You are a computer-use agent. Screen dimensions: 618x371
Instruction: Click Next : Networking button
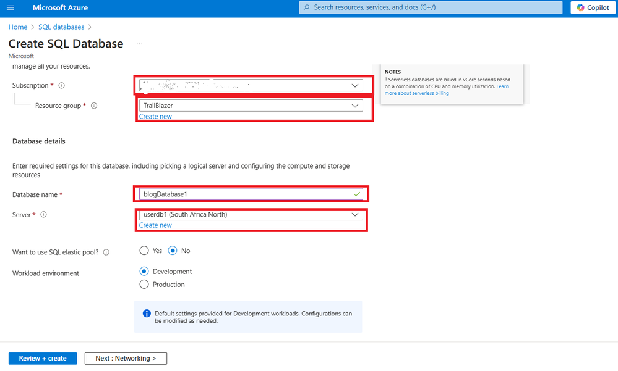126,359
